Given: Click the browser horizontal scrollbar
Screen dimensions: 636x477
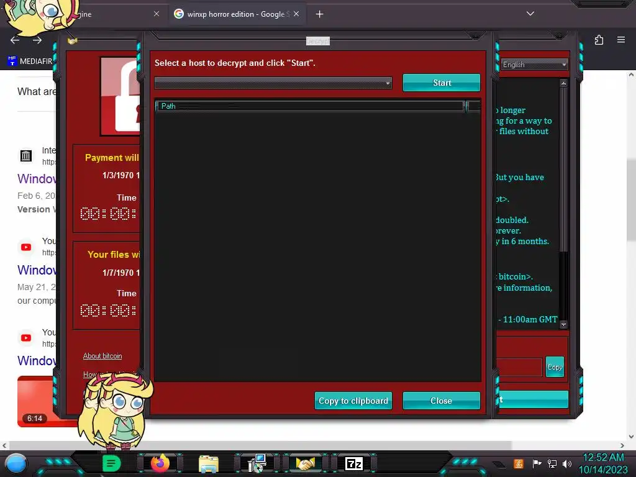Looking at the screenshot, I should tap(260, 445).
